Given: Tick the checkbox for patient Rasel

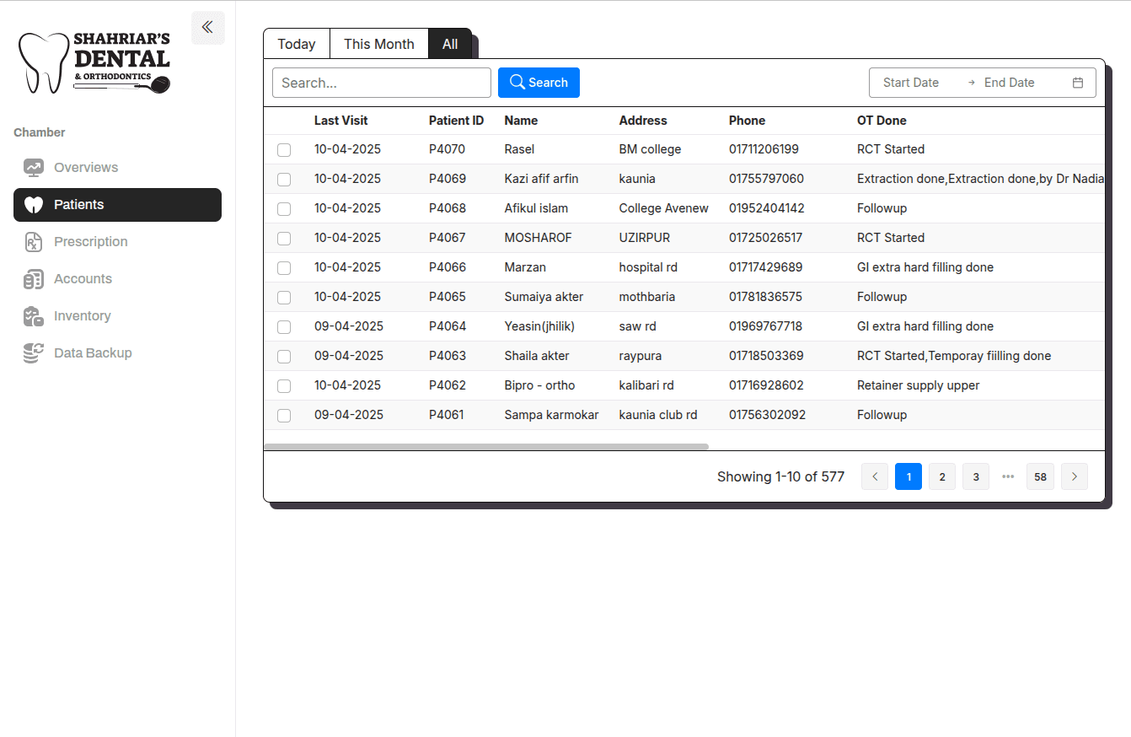Looking at the screenshot, I should [284, 150].
